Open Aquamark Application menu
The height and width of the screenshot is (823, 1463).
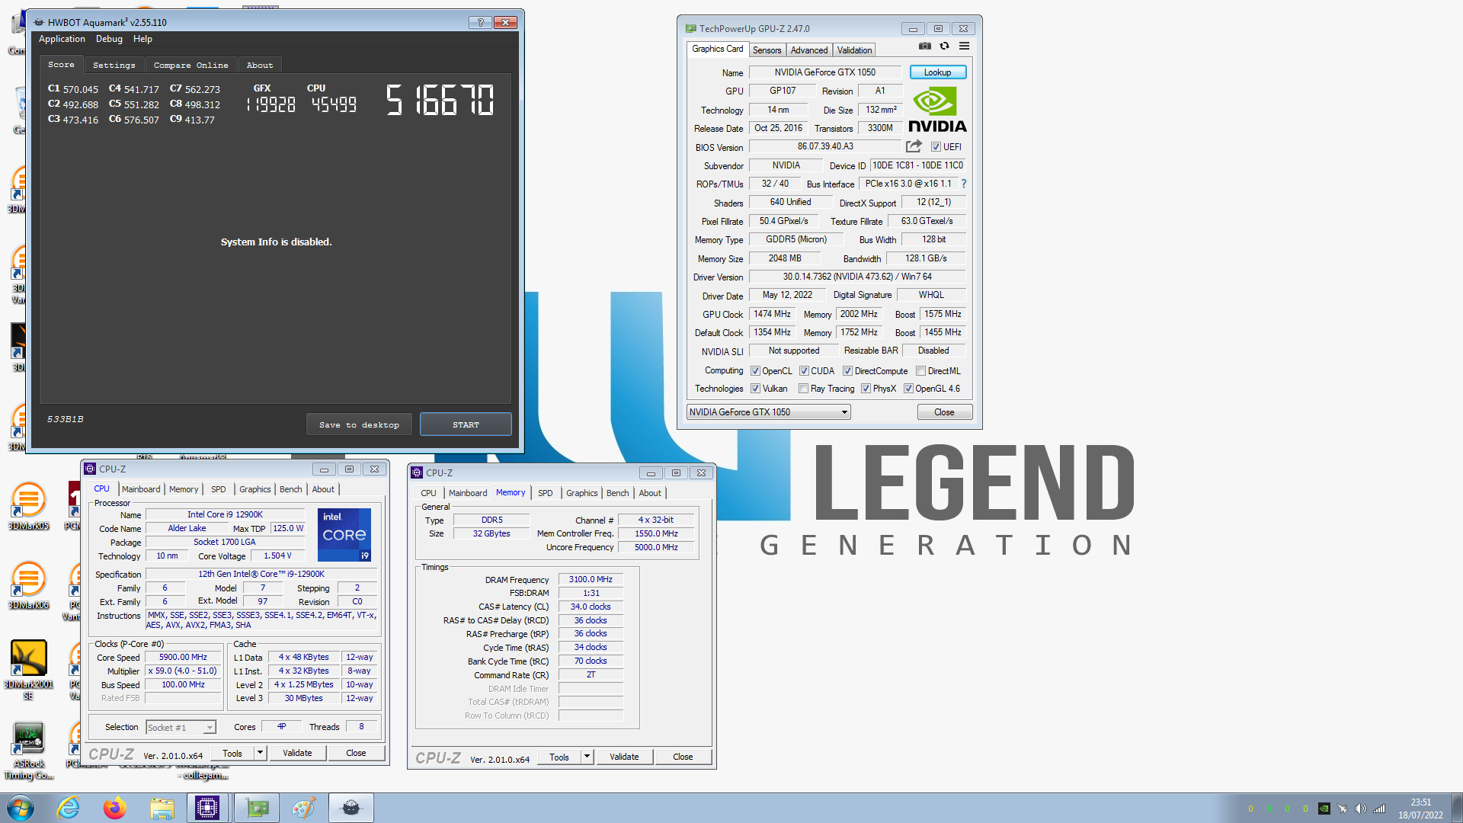click(62, 39)
